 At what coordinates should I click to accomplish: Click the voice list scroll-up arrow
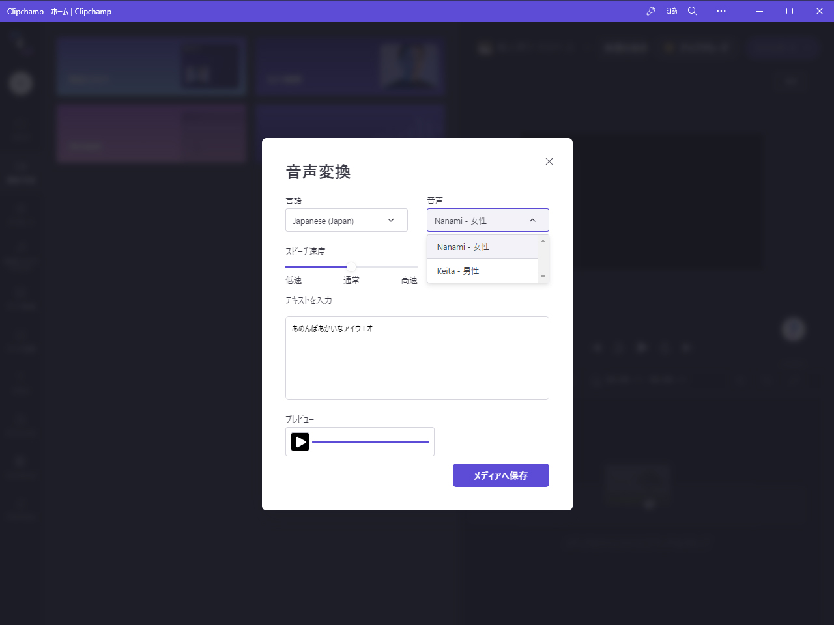tap(543, 241)
